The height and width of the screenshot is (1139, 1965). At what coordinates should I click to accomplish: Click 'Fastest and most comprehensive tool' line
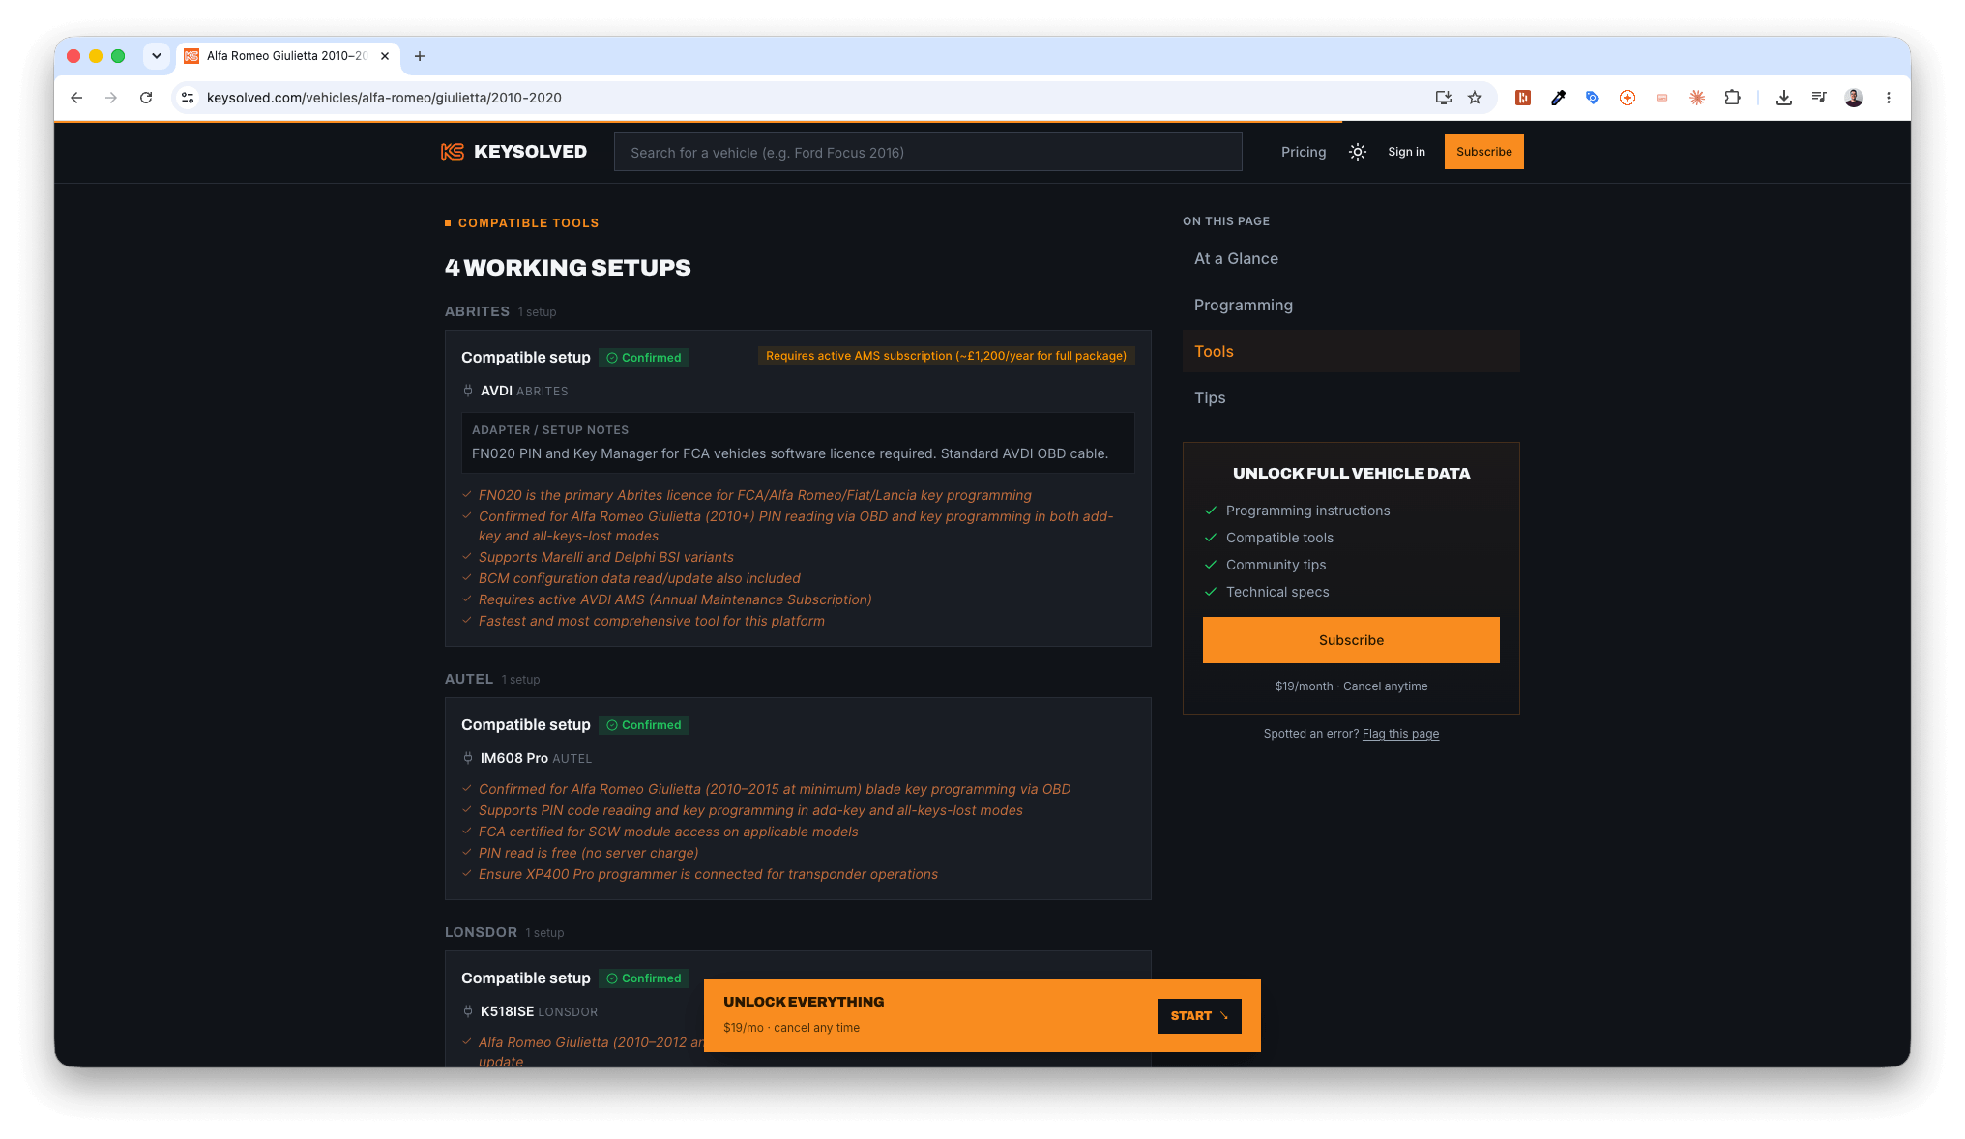click(x=652, y=621)
